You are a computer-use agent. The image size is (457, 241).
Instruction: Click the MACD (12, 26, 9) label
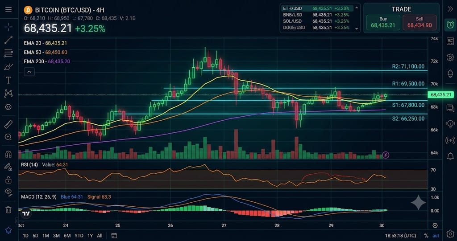[x=39, y=197]
